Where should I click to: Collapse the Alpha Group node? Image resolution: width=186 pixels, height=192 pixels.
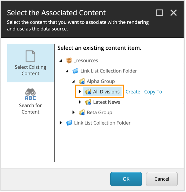[x=73, y=81]
